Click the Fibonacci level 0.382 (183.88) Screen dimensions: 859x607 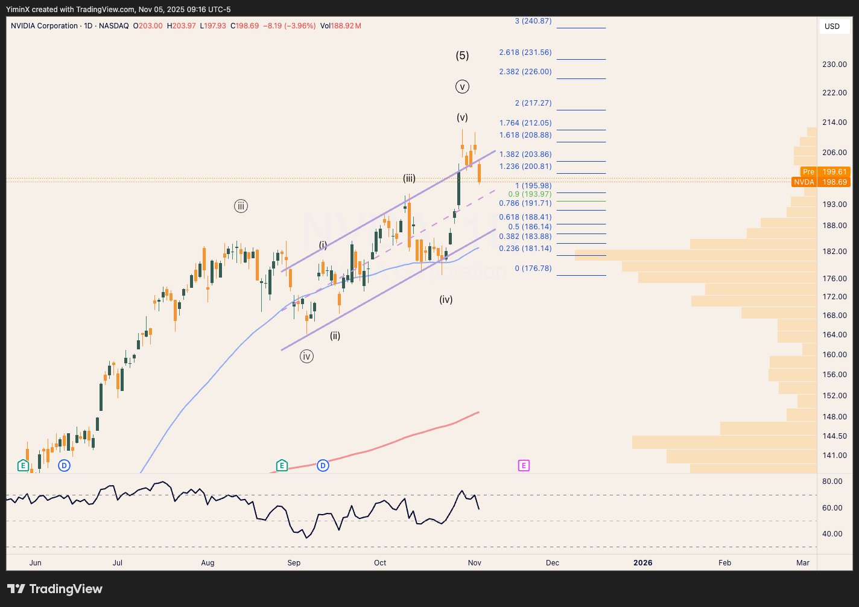pyautogui.click(x=525, y=237)
